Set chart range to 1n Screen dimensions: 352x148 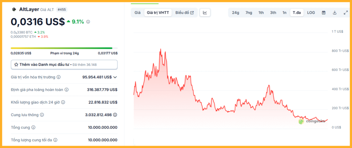[x=284, y=13]
